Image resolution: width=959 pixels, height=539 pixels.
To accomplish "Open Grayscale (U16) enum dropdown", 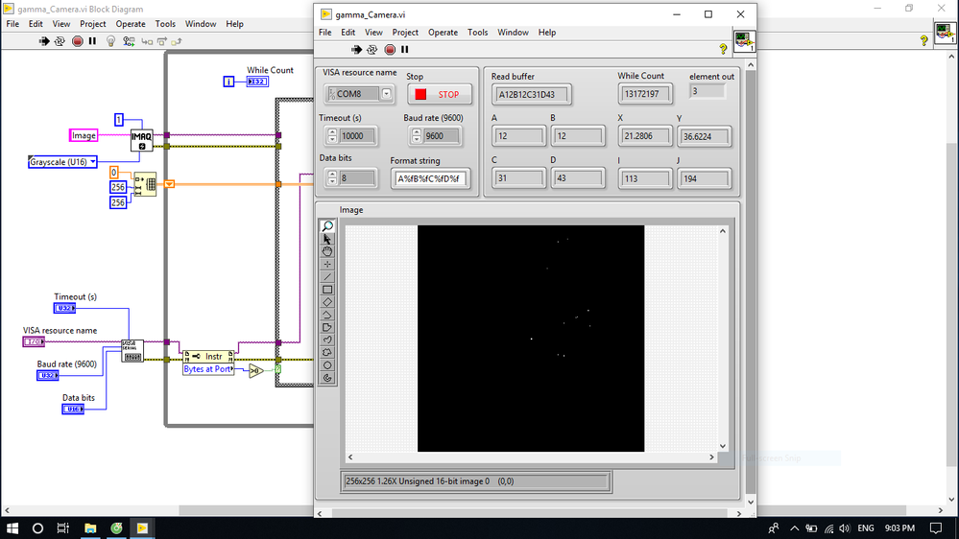I will [92, 162].
